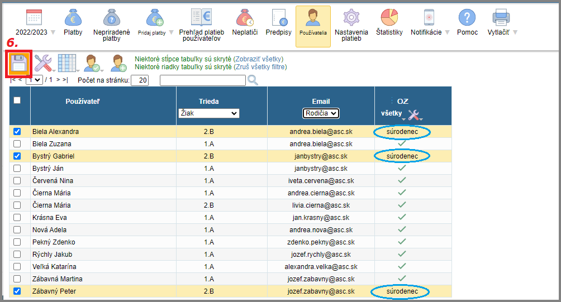Screen dimensions: 561x302
Task: Open the Štatistiky pie chart
Action: click(x=389, y=17)
